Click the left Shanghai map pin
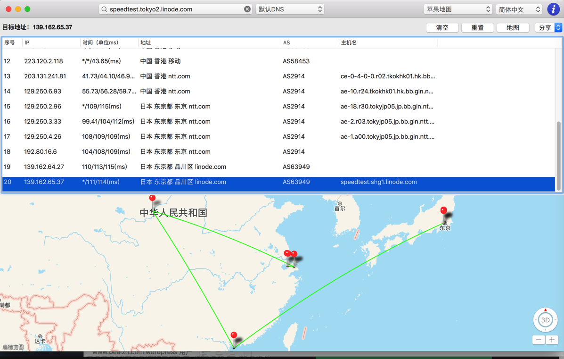 click(287, 253)
